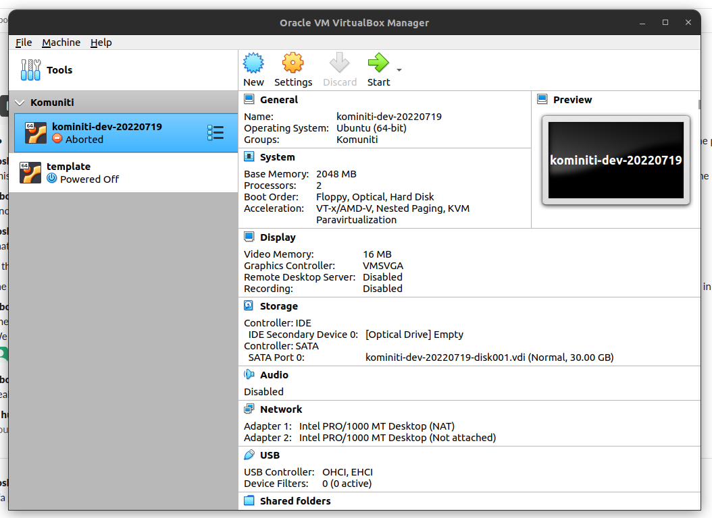The image size is (712, 518).
Task: Click the New virtual machine icon
Action: pos(253,64)
